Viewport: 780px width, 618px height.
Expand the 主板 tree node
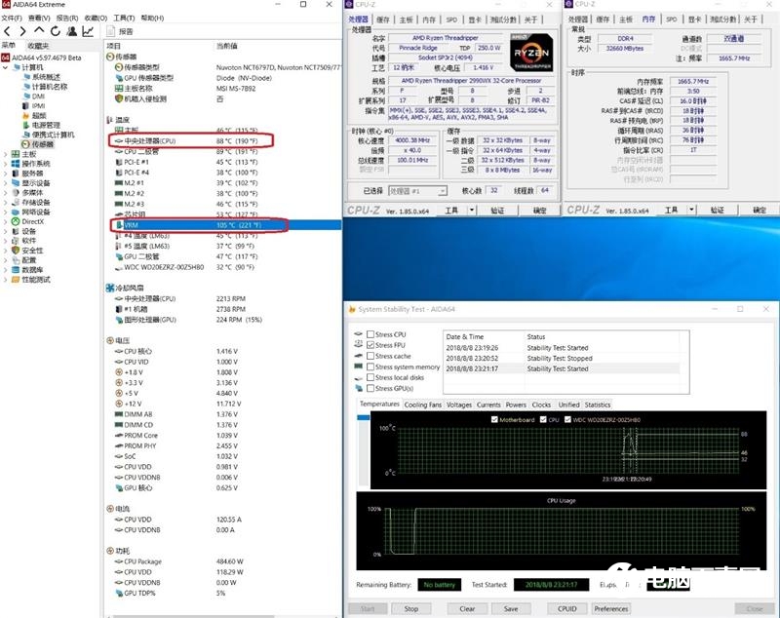(6, 154)
